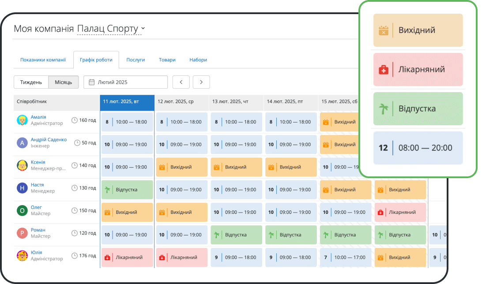The image size is (482, 284).
Task: Switch schedule view to Місяць
Action: click(64, 82)
